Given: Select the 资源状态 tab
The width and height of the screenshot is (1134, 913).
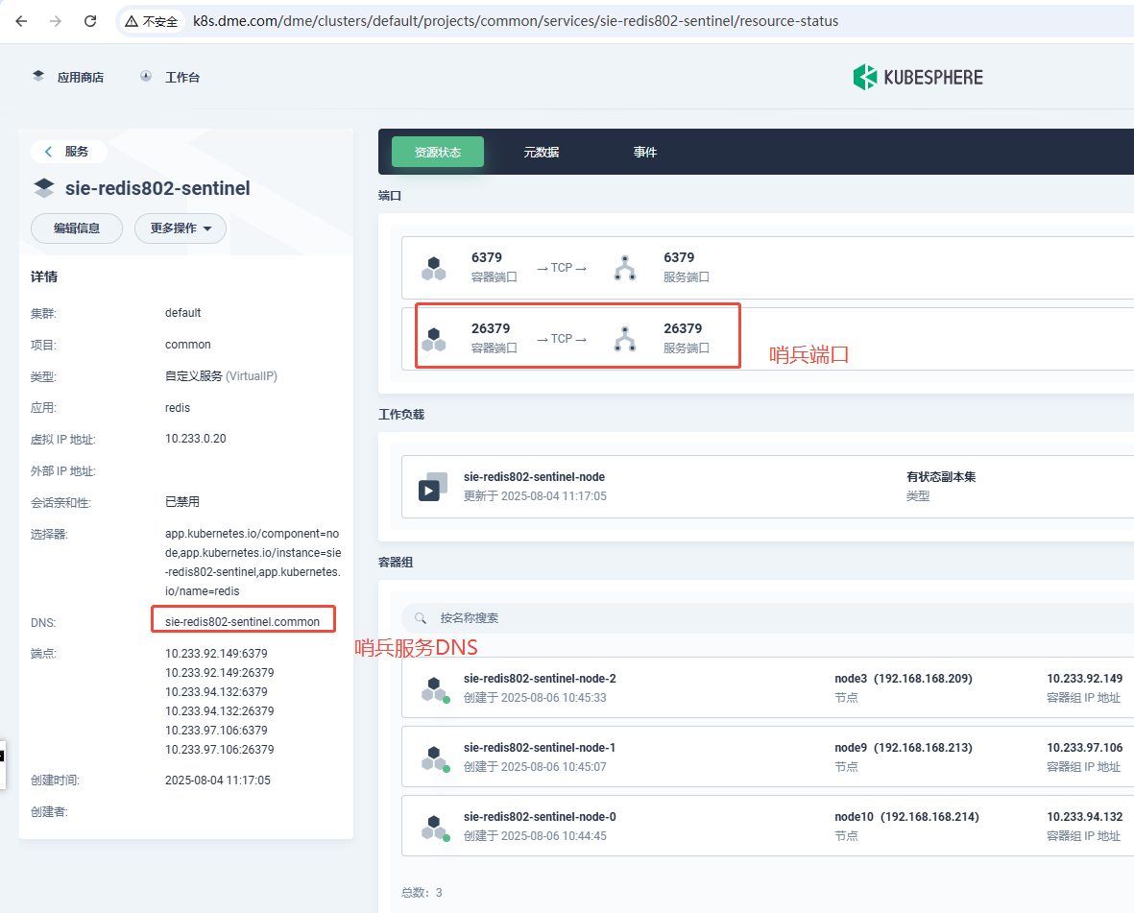Looking at the screenshot, I should [x=437, y=153].
